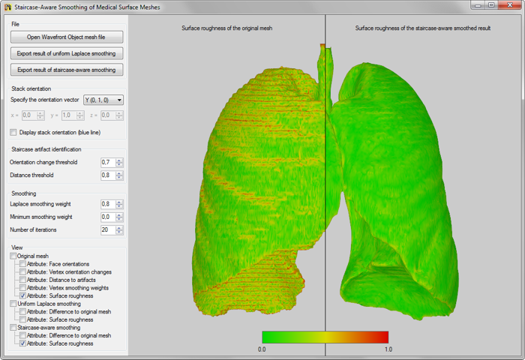Export result of uniform Laplace smoothing
The width and height of the screenshot is (525, 360).
(67, 53)
